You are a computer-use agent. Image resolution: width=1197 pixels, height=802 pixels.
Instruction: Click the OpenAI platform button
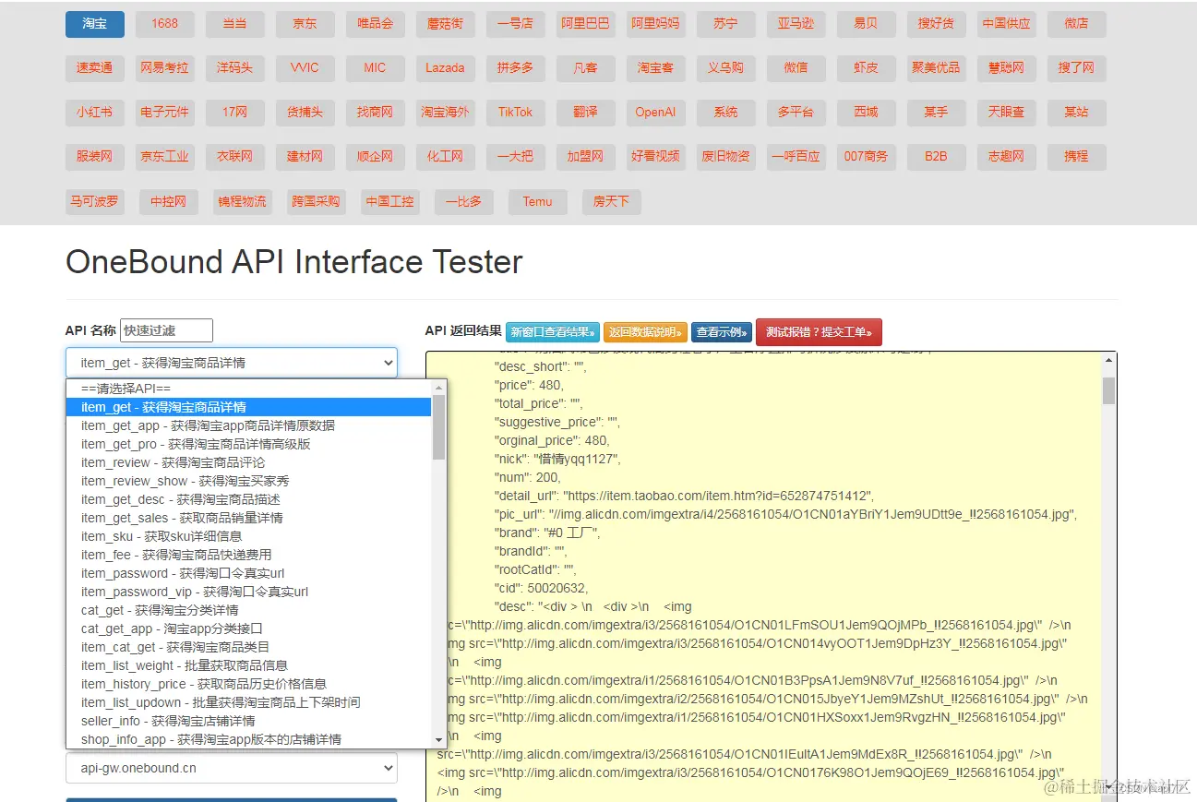pyautogui.click(x=655, y=113)
